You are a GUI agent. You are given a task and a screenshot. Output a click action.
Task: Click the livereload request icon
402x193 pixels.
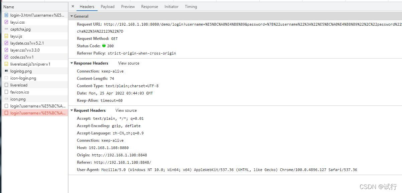(x=6, y=85)
